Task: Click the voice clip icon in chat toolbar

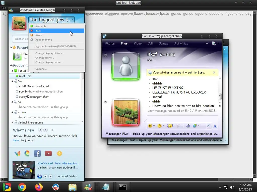Action: [x=178, y=126]
